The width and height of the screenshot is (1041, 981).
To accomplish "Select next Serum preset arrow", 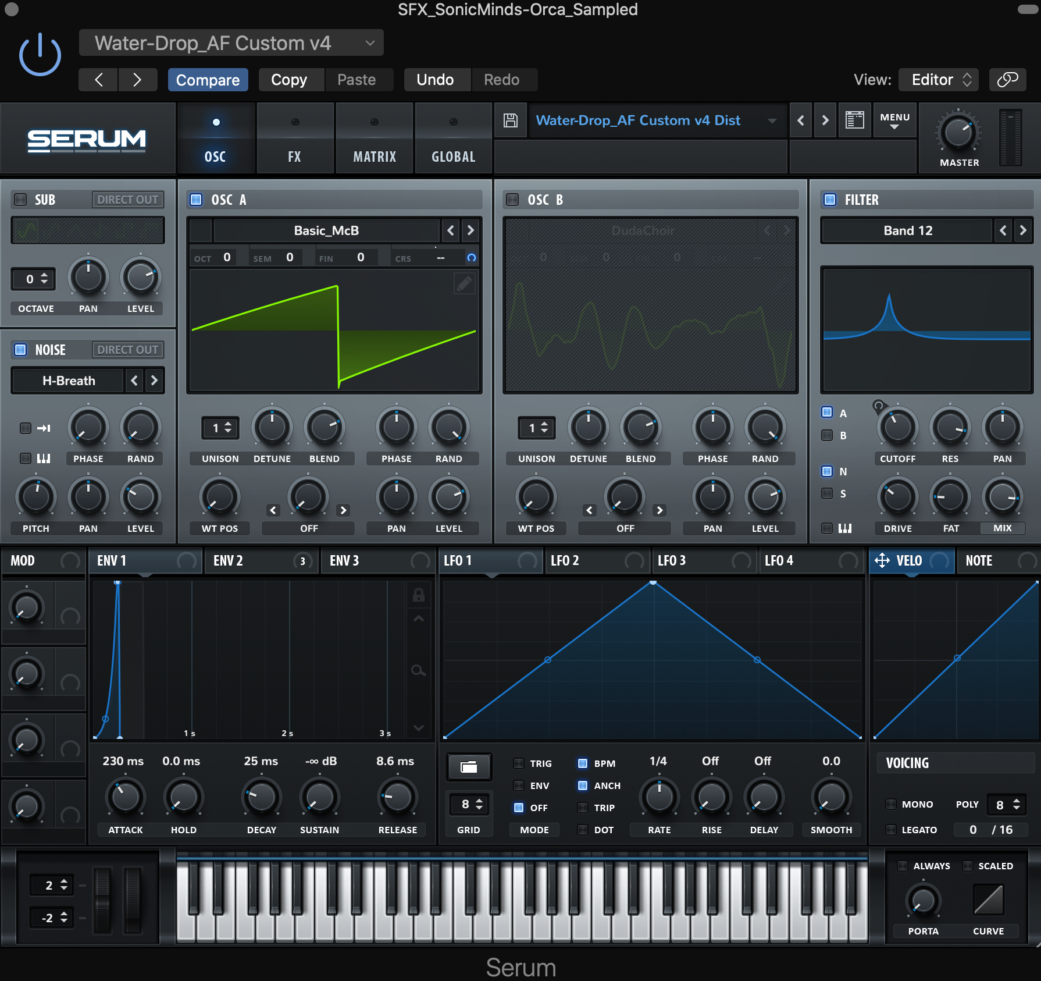I will pos(825,120).
